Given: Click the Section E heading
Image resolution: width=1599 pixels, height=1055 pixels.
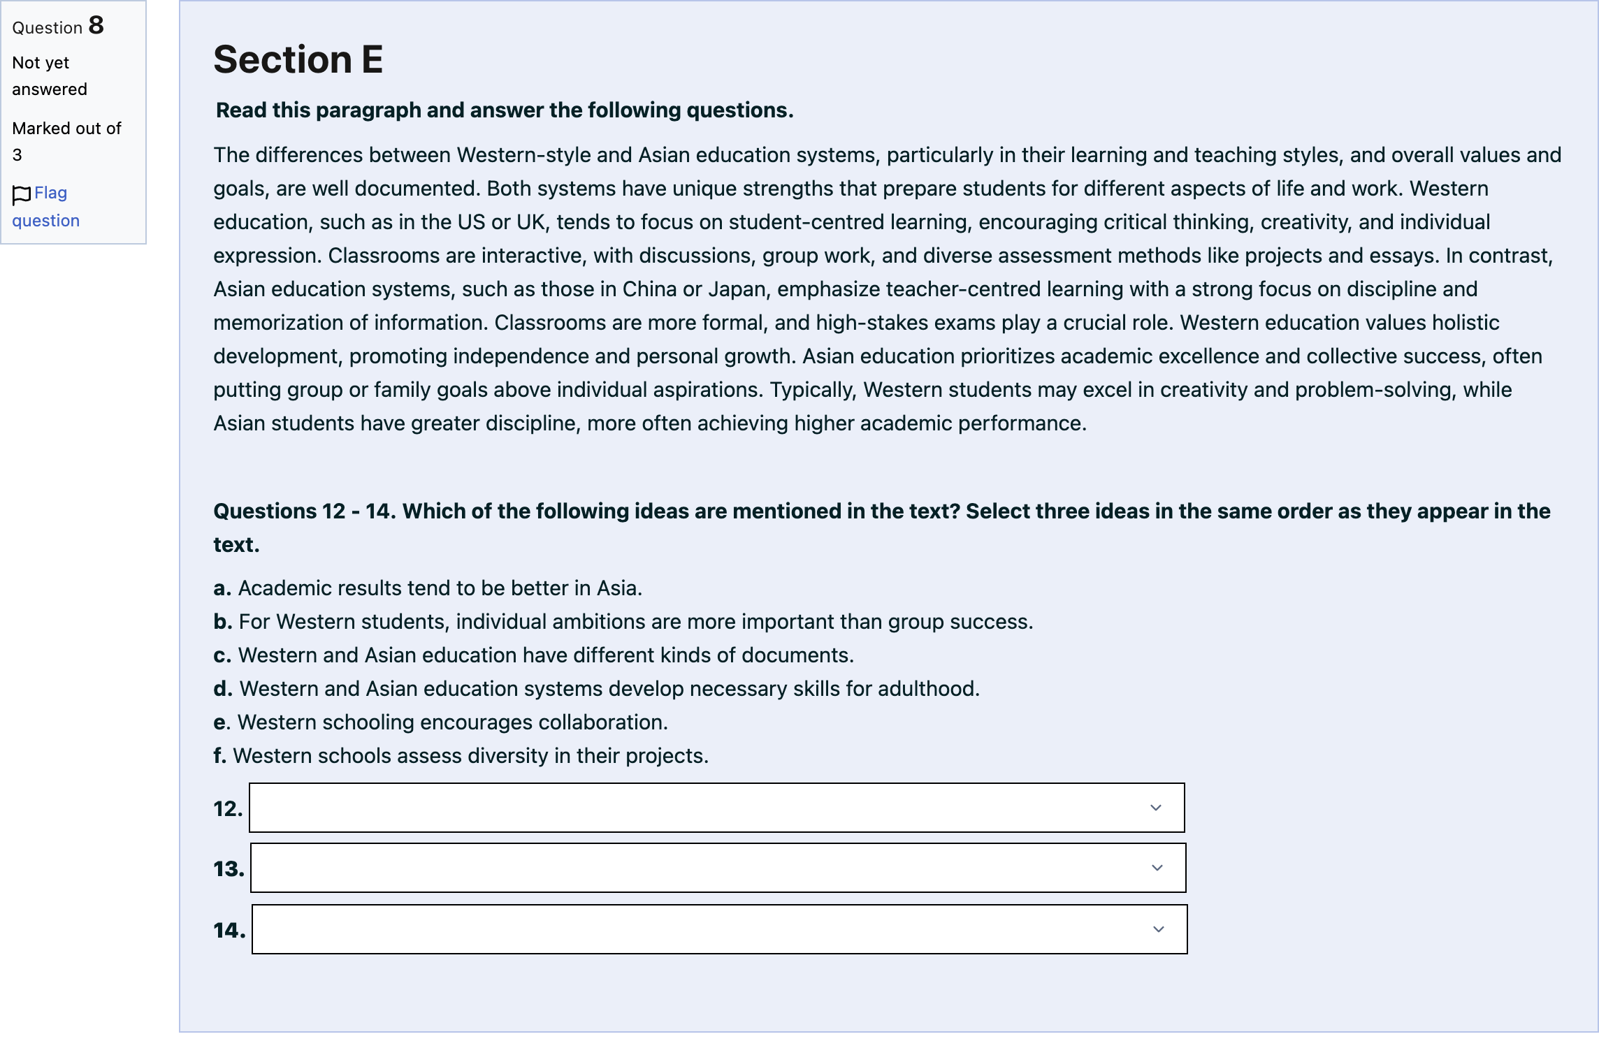Looking at the screenshot, I should [x=298, y=59].
